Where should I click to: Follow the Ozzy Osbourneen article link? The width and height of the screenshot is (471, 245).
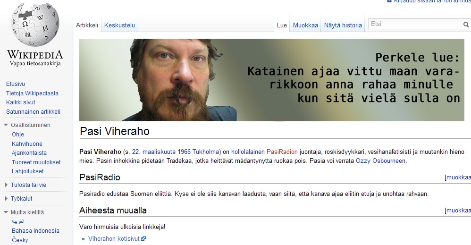pos(380,161)
